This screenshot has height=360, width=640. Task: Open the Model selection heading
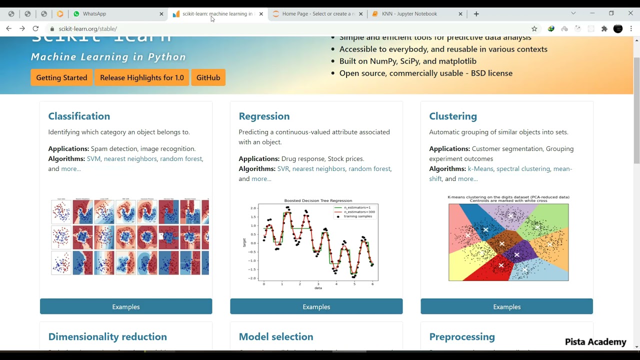pyautogui.click(x=276, y=336)
